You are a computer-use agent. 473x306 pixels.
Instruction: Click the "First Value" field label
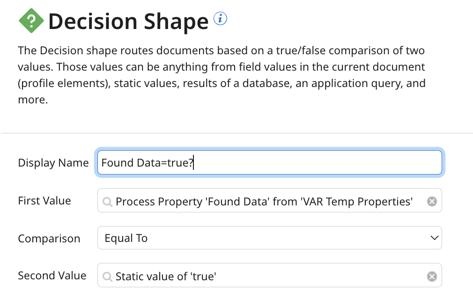44,201
